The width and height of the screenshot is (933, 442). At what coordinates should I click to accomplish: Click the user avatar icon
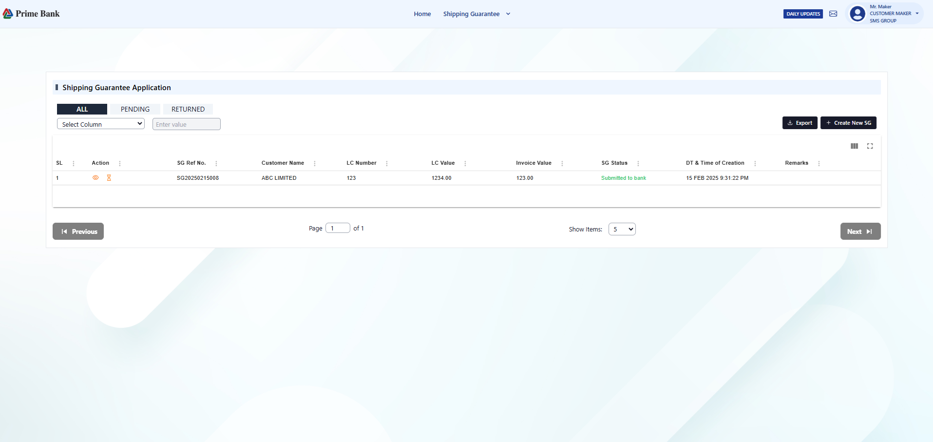(857, 14)
